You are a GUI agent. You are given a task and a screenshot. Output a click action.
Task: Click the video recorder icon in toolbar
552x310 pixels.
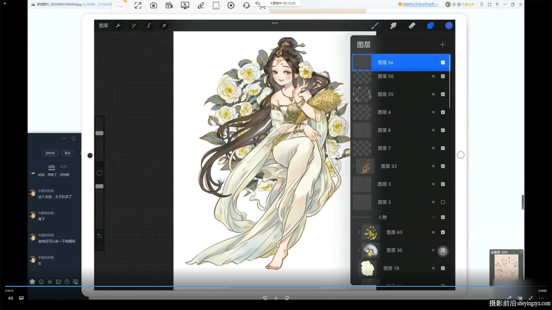169,5
